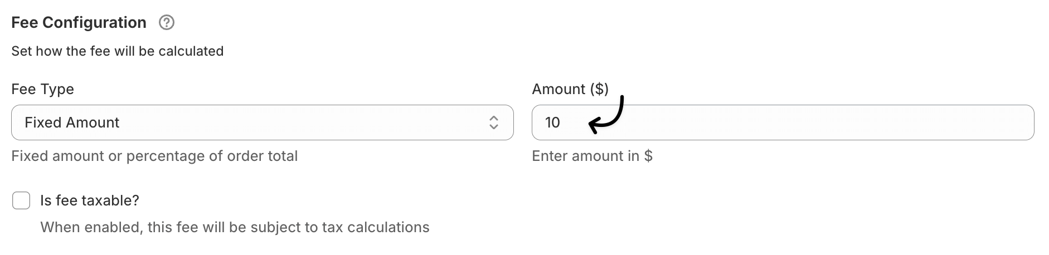
Task: Select the 'Fixed Amount' dropdown value text
Action: [72, 122]
